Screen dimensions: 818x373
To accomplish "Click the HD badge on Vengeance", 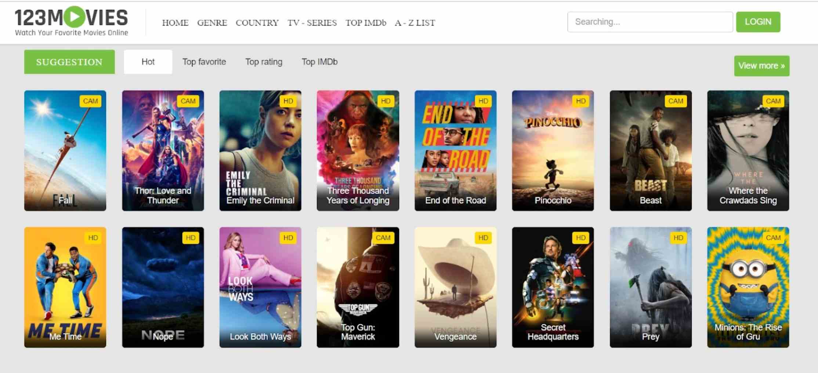I will point(483,238).
